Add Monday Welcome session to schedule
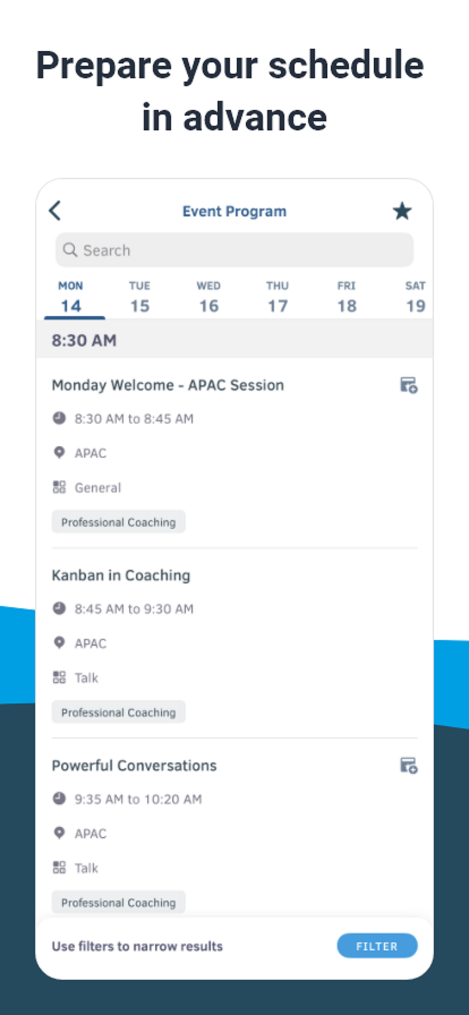Image resolution: width=469 pixels, height=1015 pixels. [409, 385]
